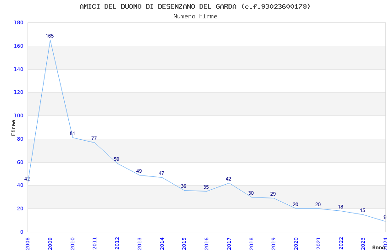The width and height of the screenshot is (390, 252).
Task: Select the data label 49 for 2013
Action: tap(139, 171)
